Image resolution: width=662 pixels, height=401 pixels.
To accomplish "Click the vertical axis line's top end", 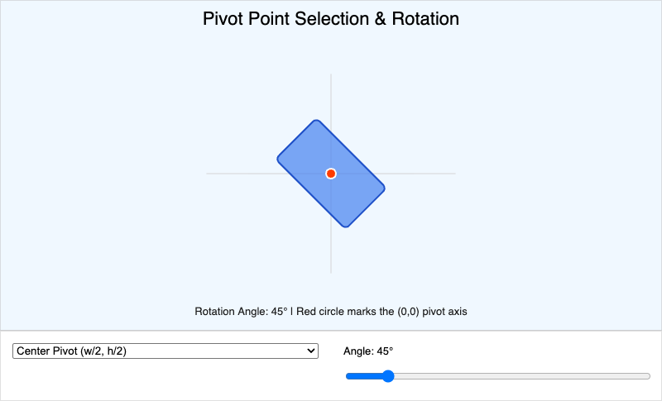I will click(x=331, y=76).
